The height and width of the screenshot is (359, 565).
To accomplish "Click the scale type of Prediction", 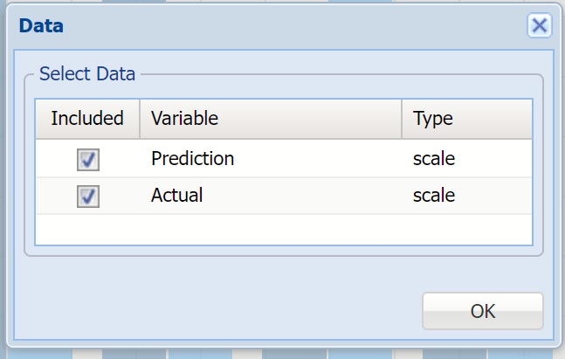I will coord(434,159).
